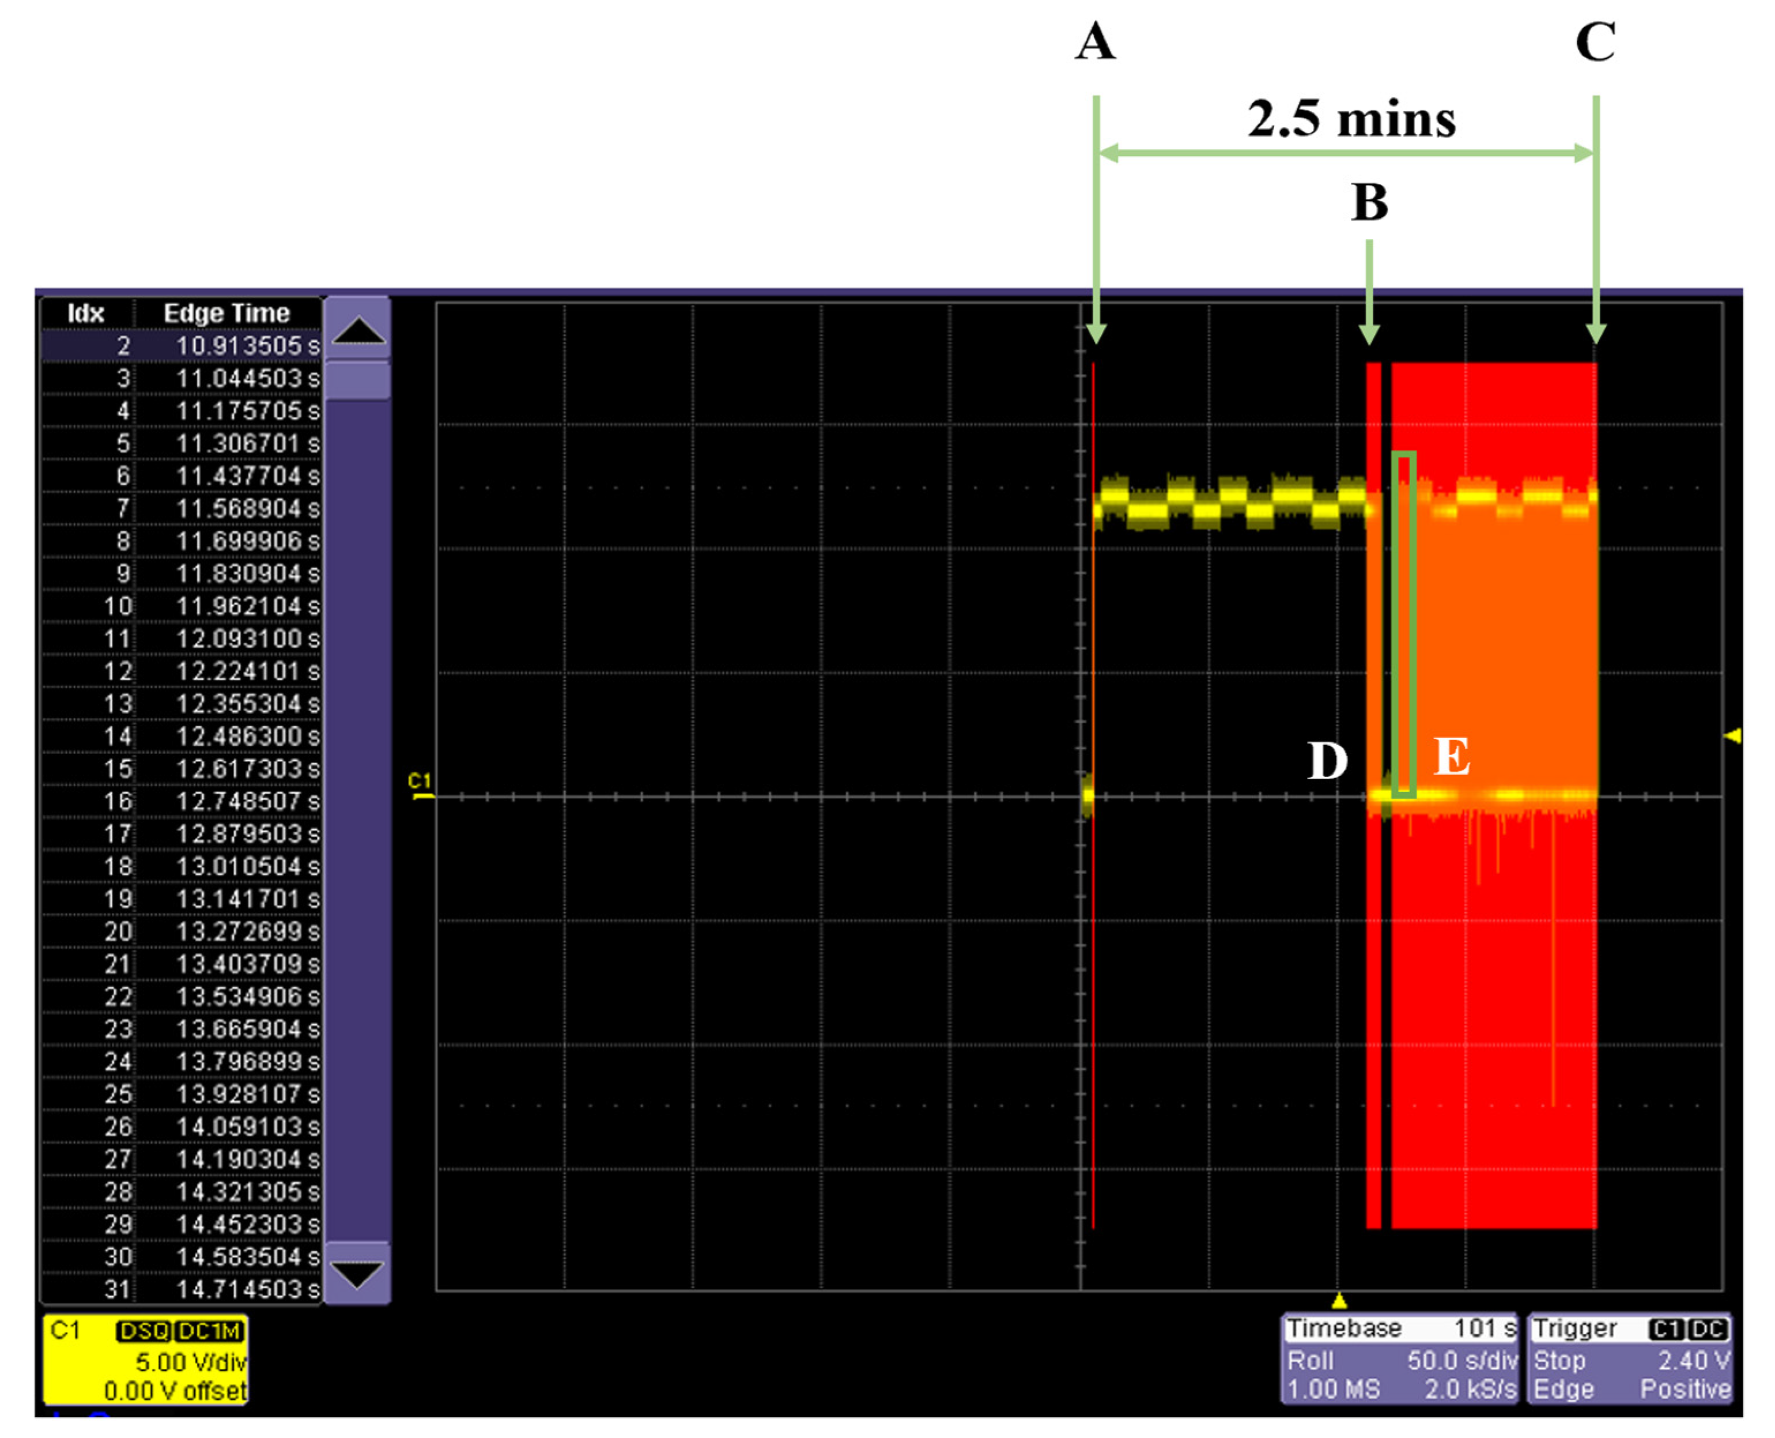Select edge time row index 31
This screenshot has height=1438, width=1775.
pyautogui.click(x=182, y=1289)
